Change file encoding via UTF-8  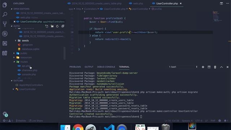pos(199,121)
